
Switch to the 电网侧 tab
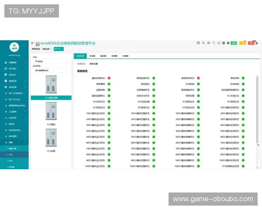click(x=114, y=56)
